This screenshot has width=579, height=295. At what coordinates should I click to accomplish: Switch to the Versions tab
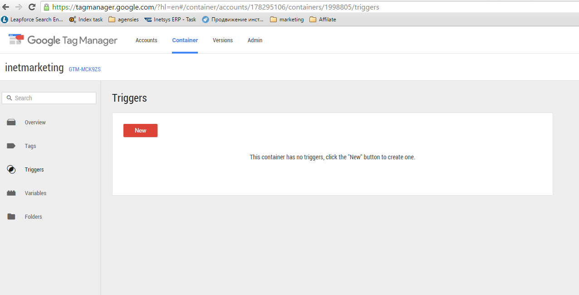(x=223, y=40)
